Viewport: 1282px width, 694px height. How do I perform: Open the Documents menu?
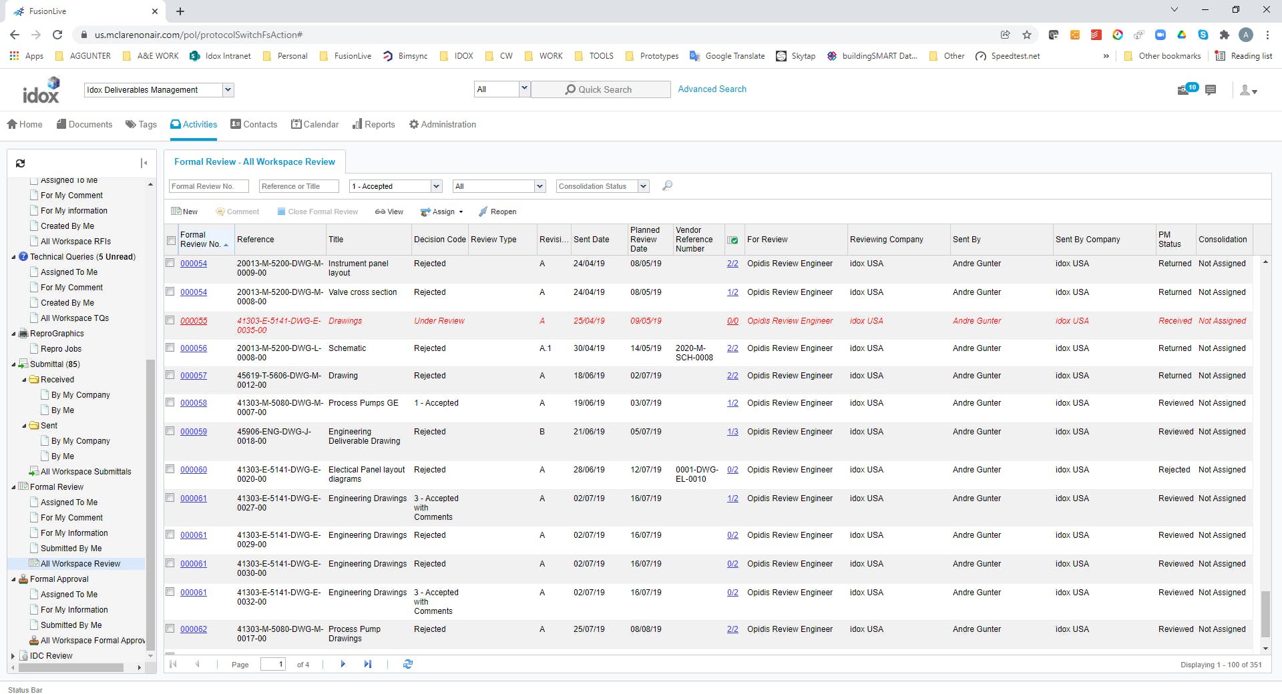tap(84, 124)
